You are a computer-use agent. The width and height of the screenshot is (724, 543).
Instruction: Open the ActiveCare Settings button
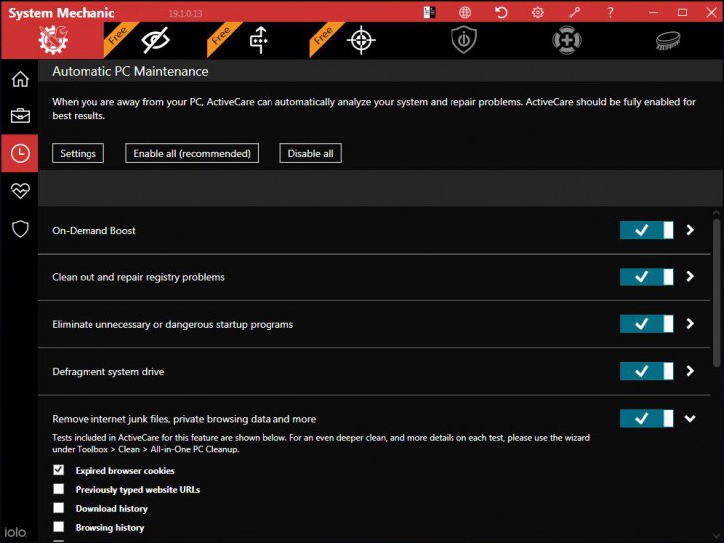[x=78, y=153]
